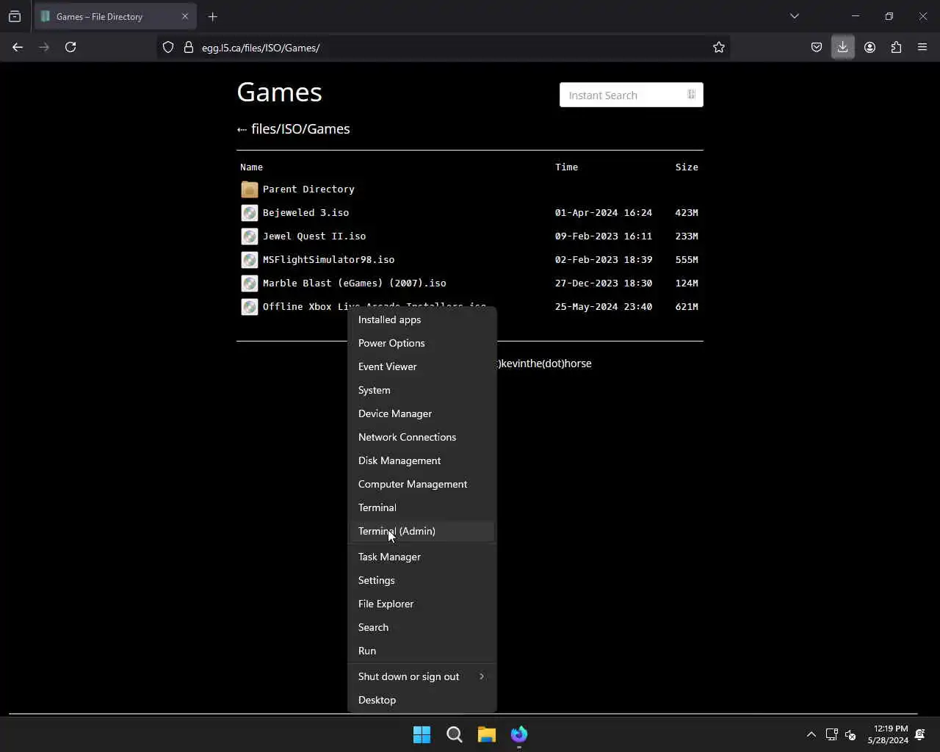Show hidden system tray icons
The height and width of the screenshot is (752, 940).
[811, 734]
